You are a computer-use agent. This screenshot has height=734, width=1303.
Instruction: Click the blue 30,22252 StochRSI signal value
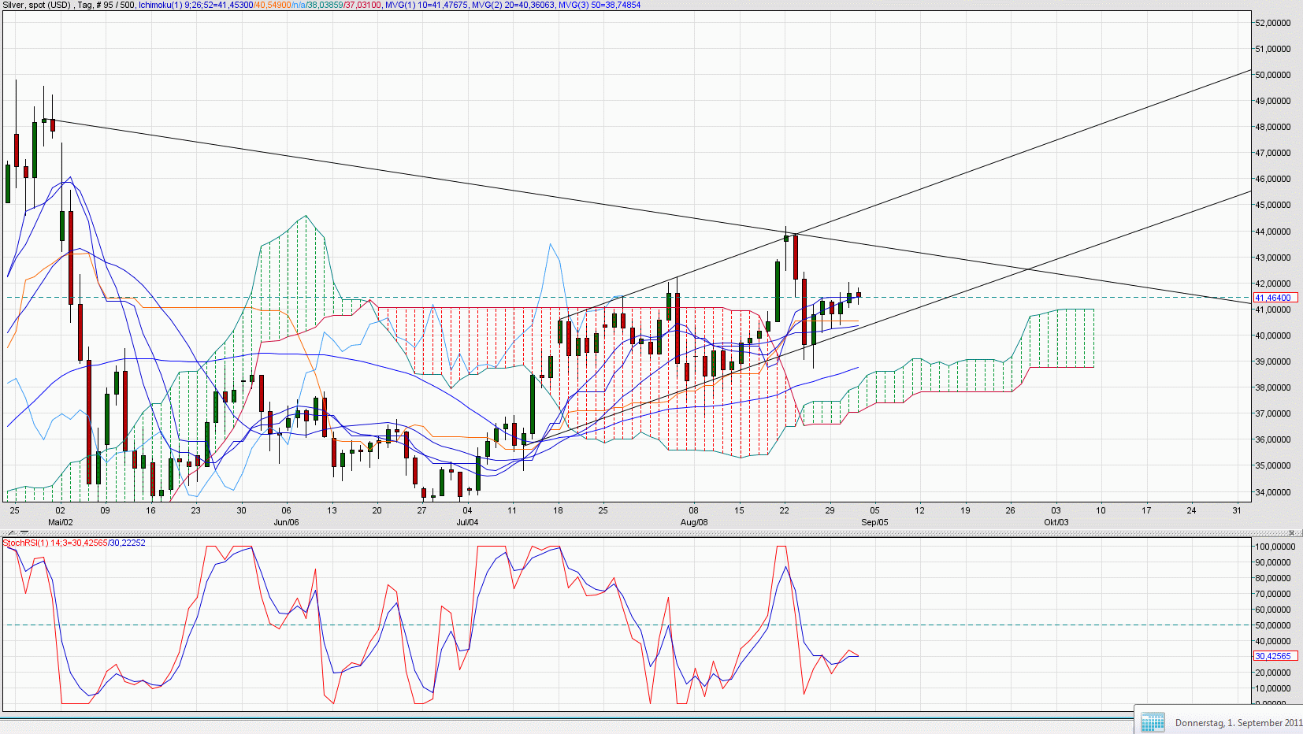tap(128, 543)
